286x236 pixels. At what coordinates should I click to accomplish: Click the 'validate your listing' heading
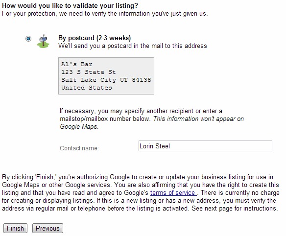tap(70, 5)
